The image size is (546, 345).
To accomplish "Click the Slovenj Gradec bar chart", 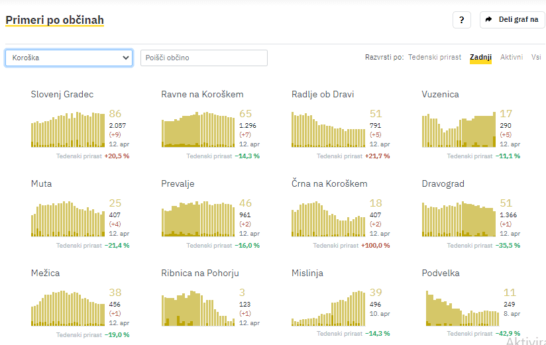I will click(68, 129).
